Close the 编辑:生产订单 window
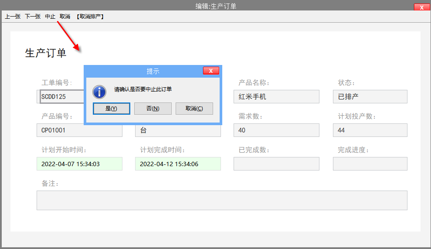The height and width of the screenshot is (249, 431). pyautogui.click(x=422, y=7)
